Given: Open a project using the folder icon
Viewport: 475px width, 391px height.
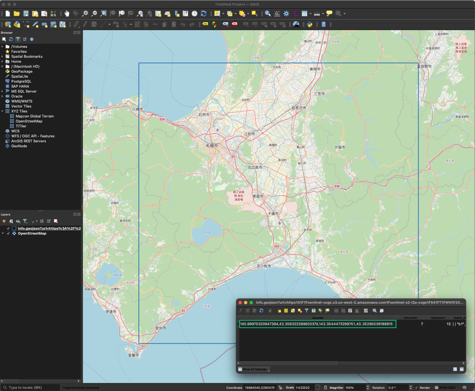Looking at the screenshot, I should [17, 14].
